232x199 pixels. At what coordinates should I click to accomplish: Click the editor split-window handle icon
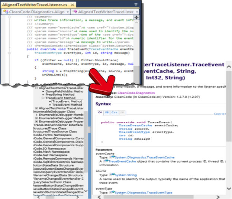click(x=136, y=17)
